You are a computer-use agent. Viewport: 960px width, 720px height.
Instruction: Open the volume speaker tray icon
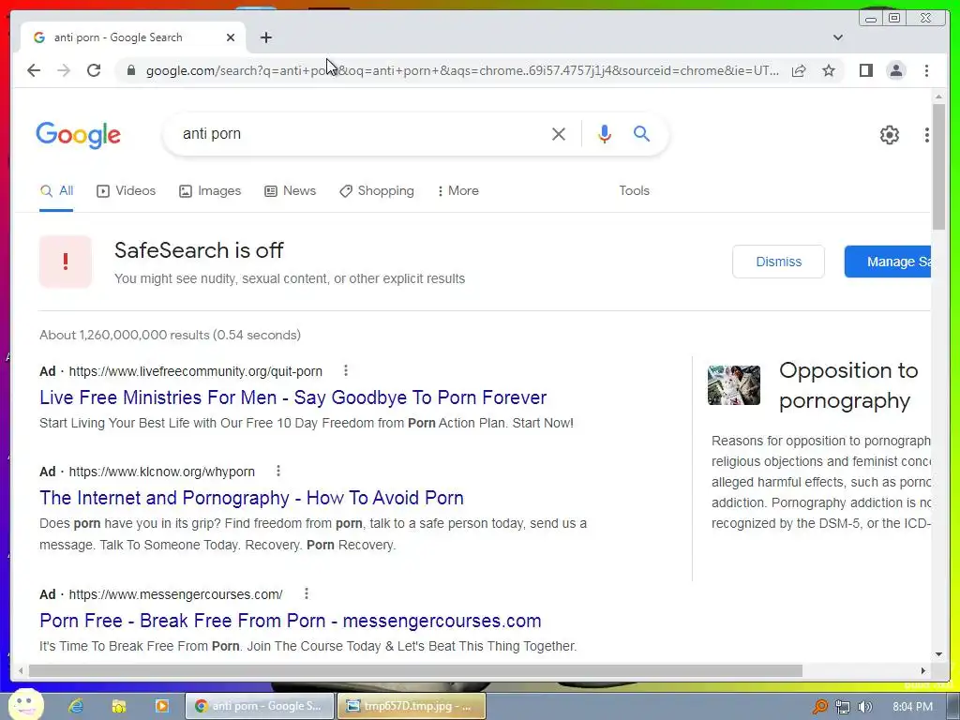coord(865,707)
